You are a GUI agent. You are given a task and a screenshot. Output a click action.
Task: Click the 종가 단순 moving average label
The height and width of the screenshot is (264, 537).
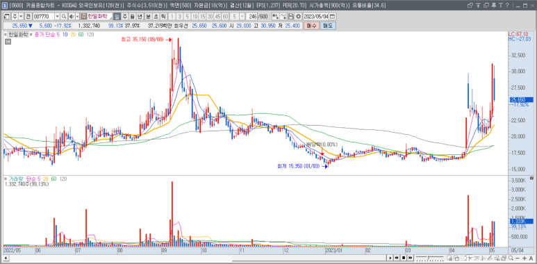coord(45,35)
